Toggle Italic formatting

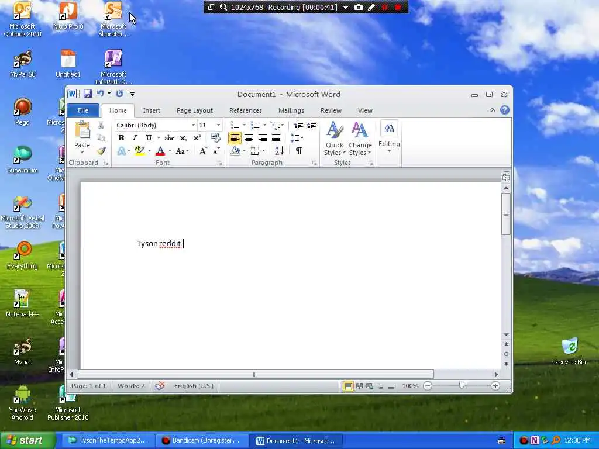coord(135,138)
